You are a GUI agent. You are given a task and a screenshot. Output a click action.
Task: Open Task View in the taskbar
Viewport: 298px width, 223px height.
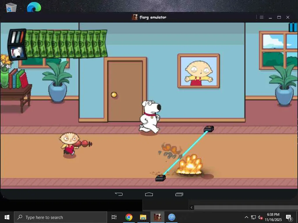coord(114,217)
